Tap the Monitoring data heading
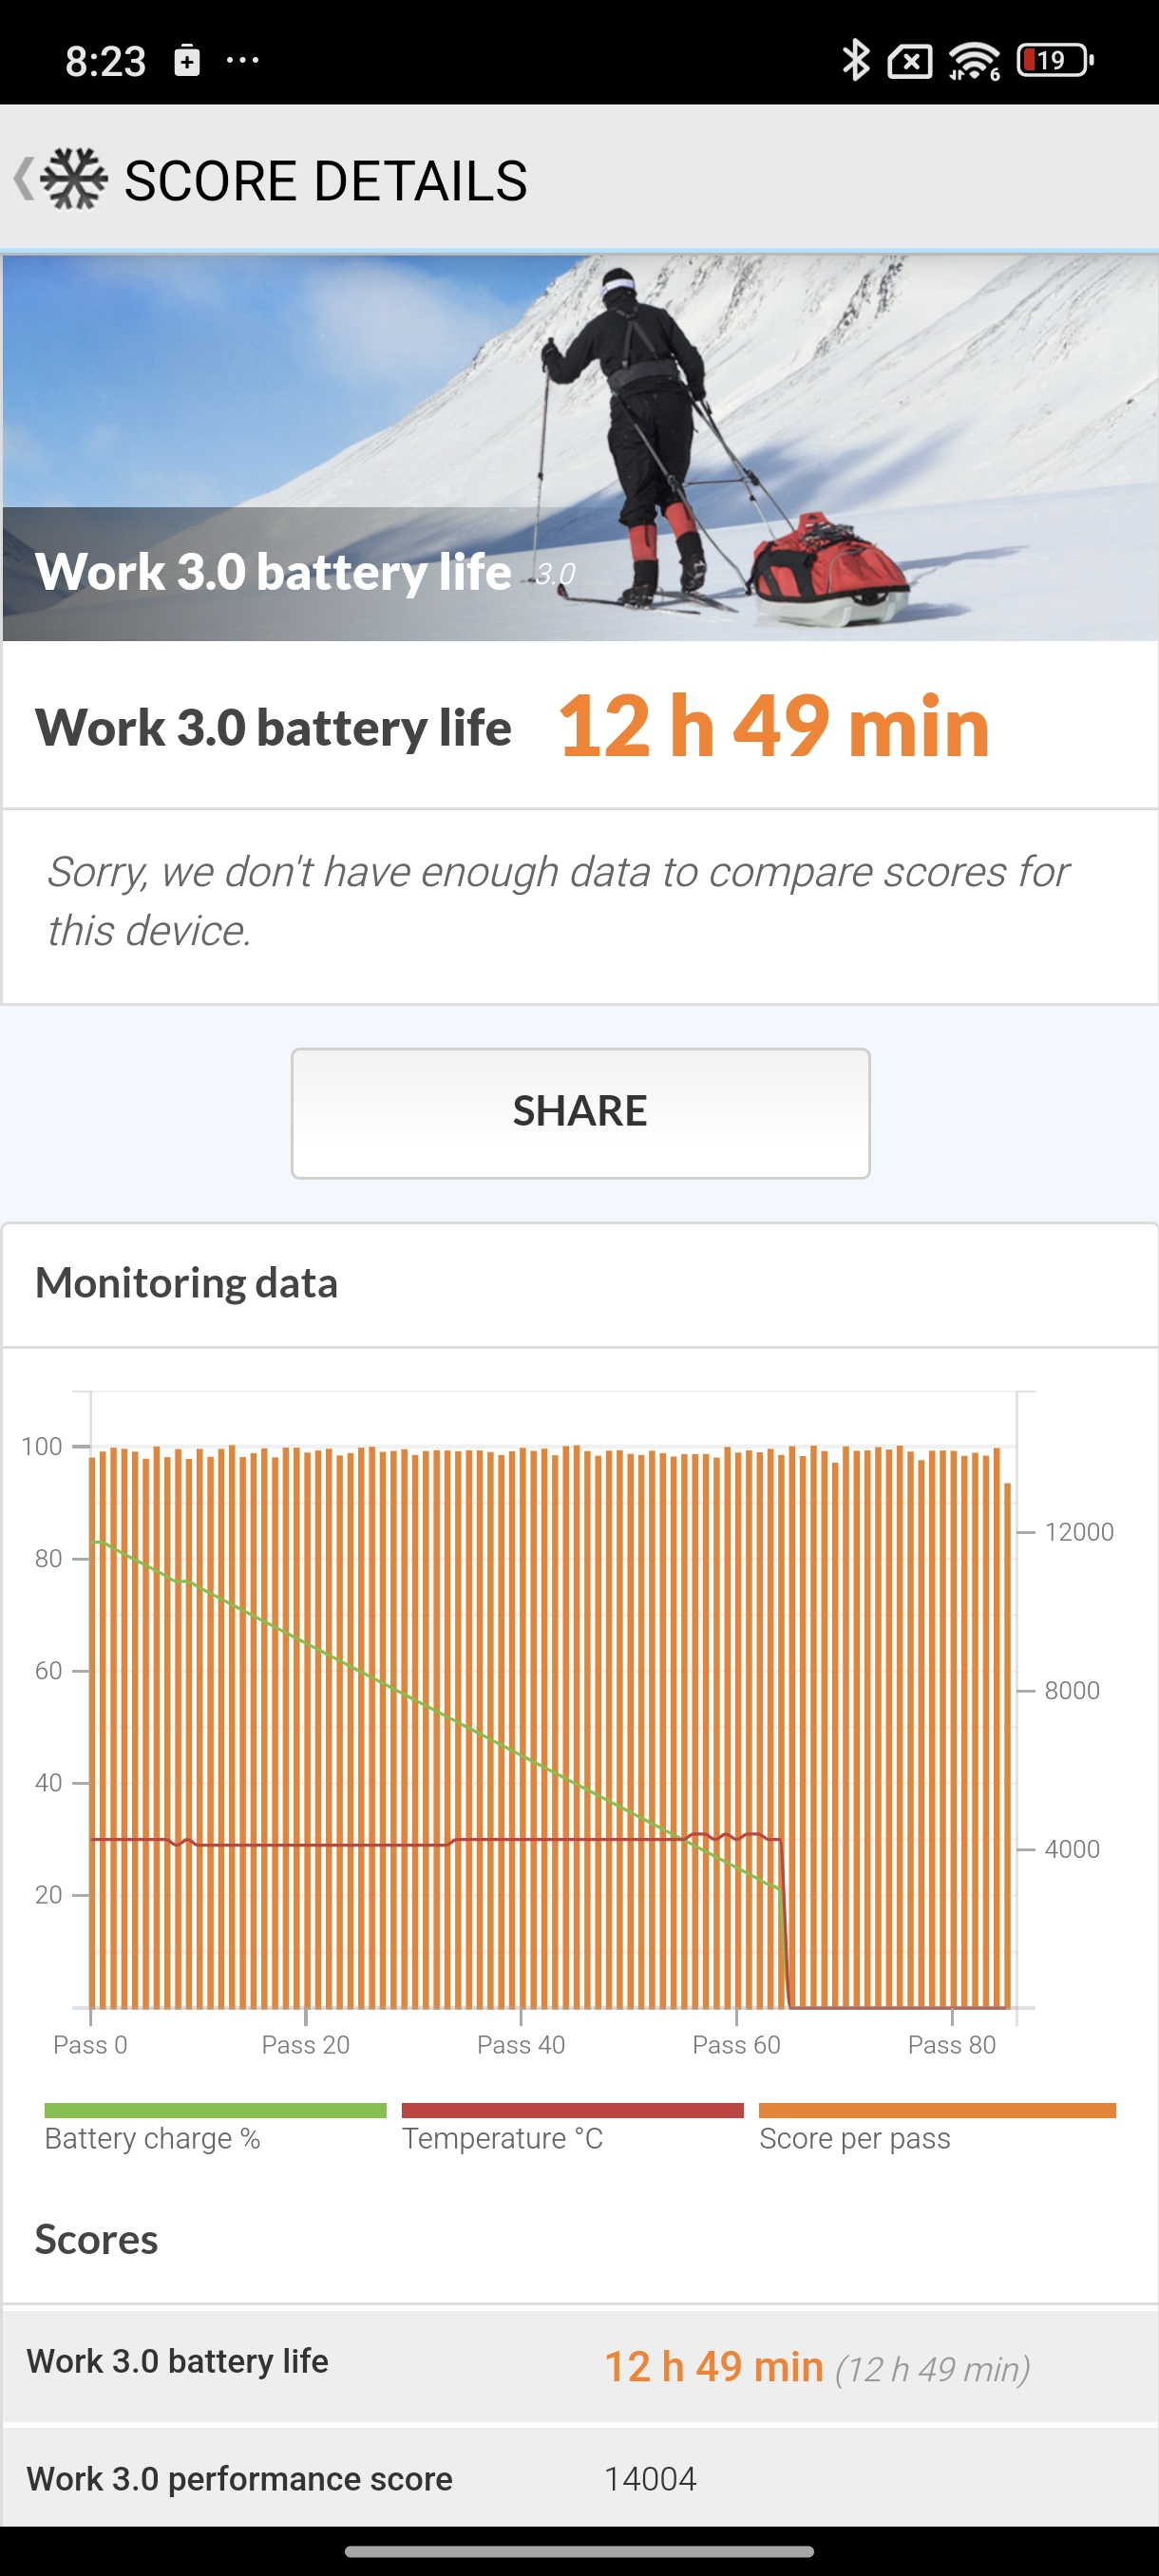1159x2576 pixels. point(187,1283)
